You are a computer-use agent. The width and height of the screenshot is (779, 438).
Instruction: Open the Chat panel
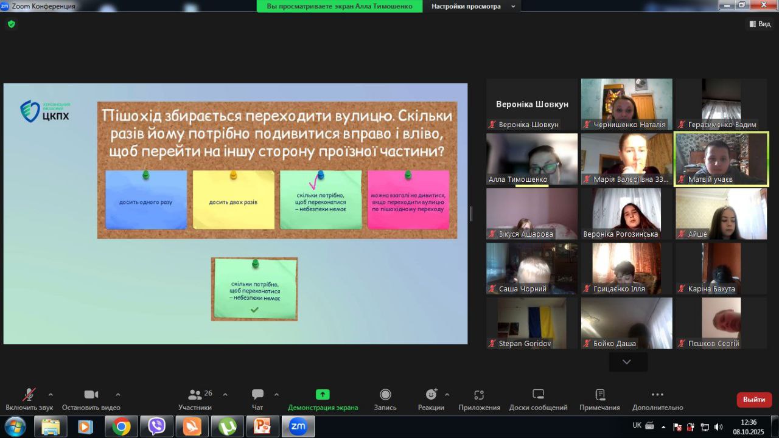point(257,395)
